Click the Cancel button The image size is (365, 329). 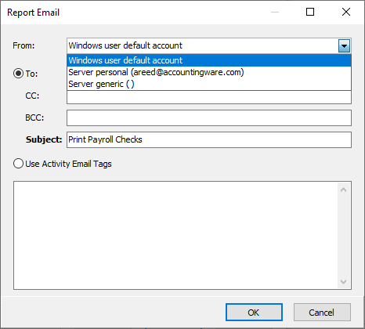coord(322,313)
